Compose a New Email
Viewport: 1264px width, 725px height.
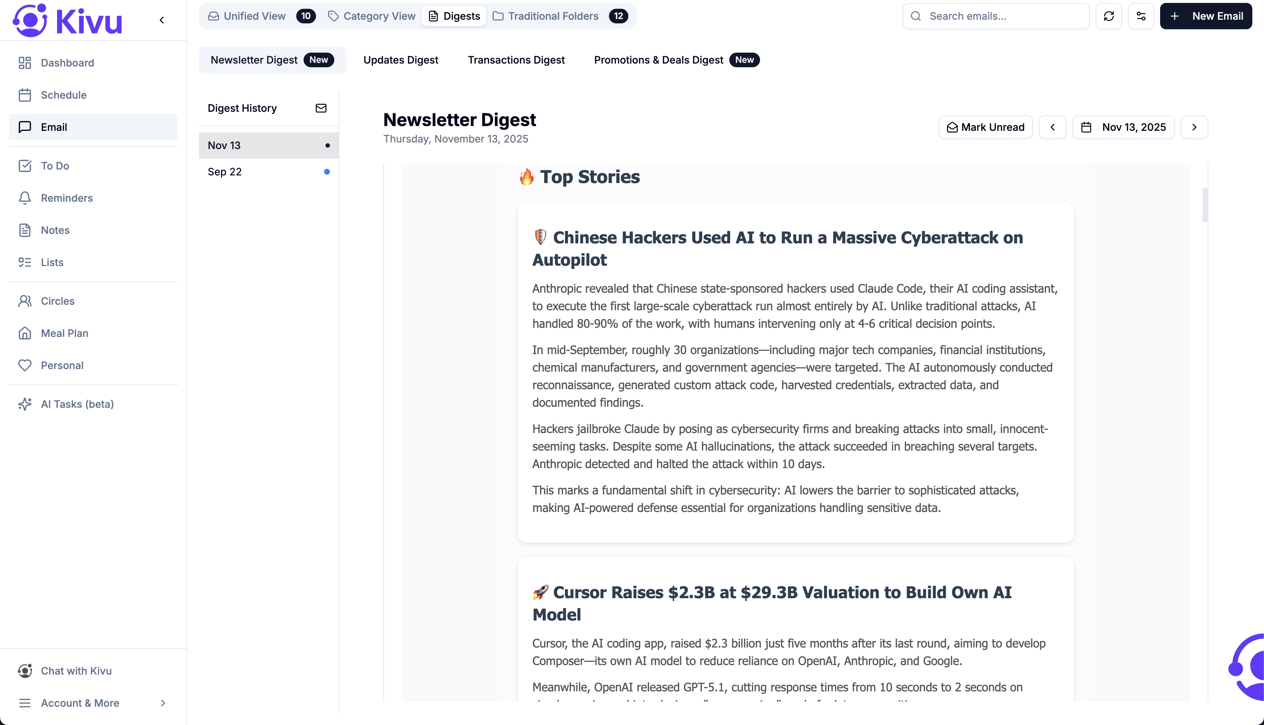[1206, 15]
